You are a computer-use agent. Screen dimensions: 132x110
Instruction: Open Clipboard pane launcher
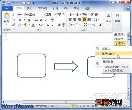point(14,29)
